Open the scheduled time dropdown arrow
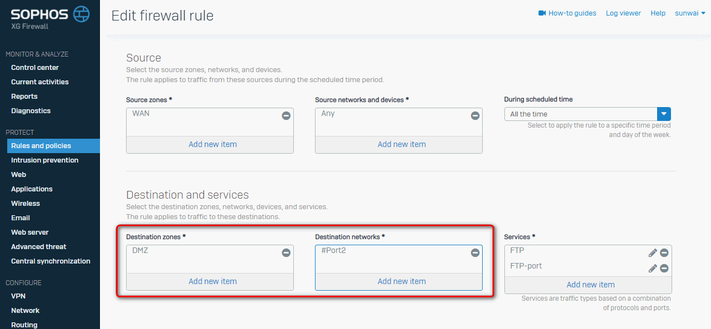711x329 pixels. point(664,114)
